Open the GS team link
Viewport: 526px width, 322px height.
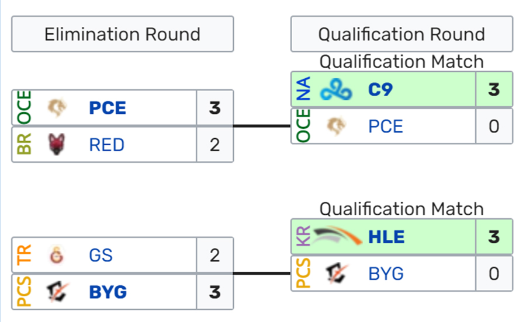pos(101,255)
